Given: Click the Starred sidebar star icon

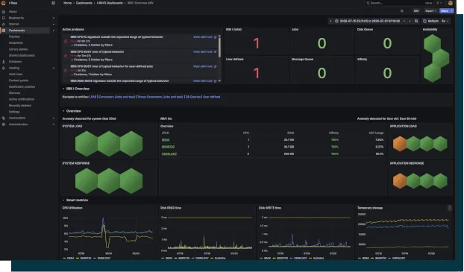Looking at the screenshot, I should pyautogui.click(x=4, y=24).
